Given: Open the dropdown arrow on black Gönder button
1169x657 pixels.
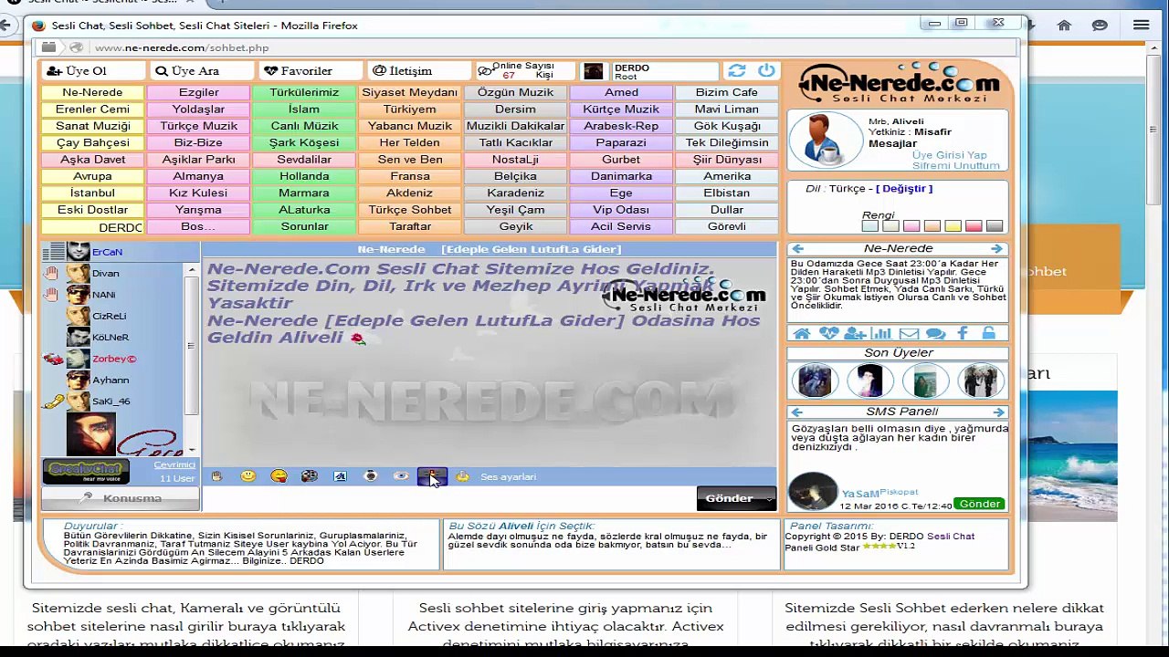Looking at the screenshot, I should tap(769, 499).
